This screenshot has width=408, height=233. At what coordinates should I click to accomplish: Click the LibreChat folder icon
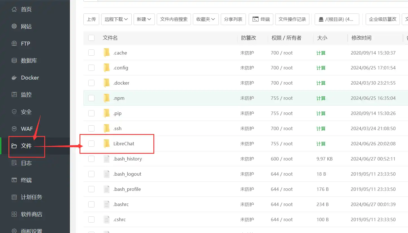107,144
